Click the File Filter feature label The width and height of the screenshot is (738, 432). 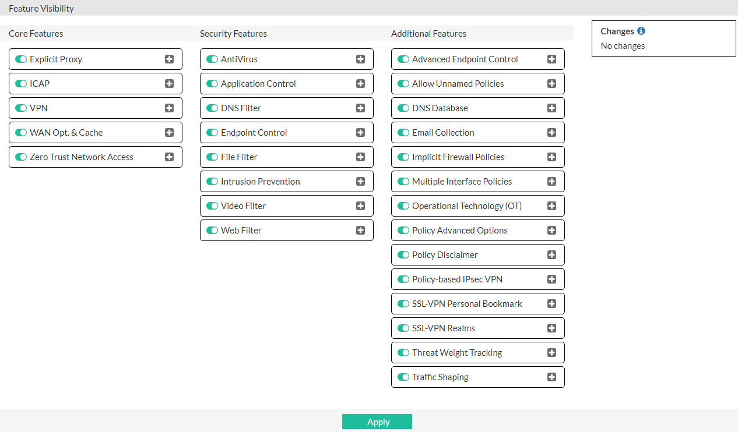pyautogui.click(x=239, y=157)
